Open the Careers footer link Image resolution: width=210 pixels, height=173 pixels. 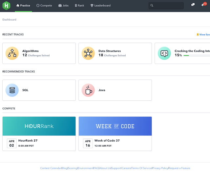click(x=126, y=168)
